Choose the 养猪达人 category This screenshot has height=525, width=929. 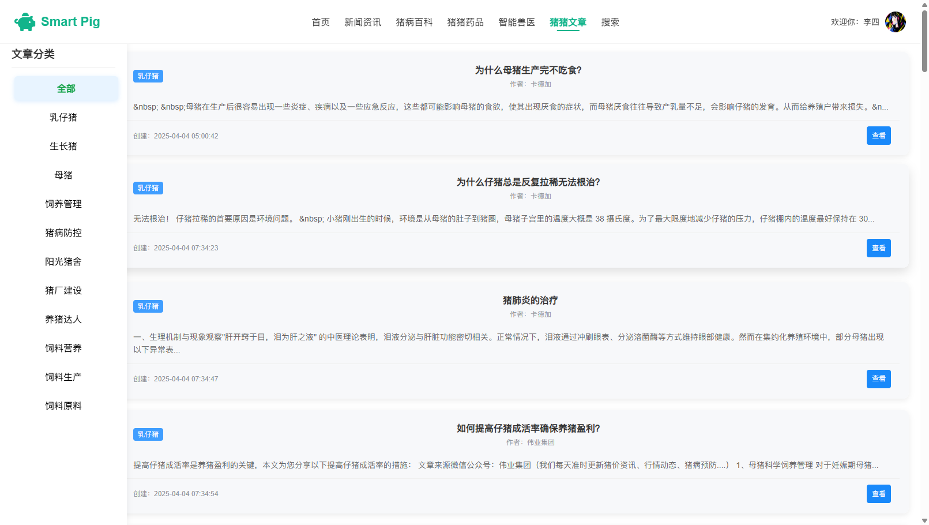coord(63,320)
